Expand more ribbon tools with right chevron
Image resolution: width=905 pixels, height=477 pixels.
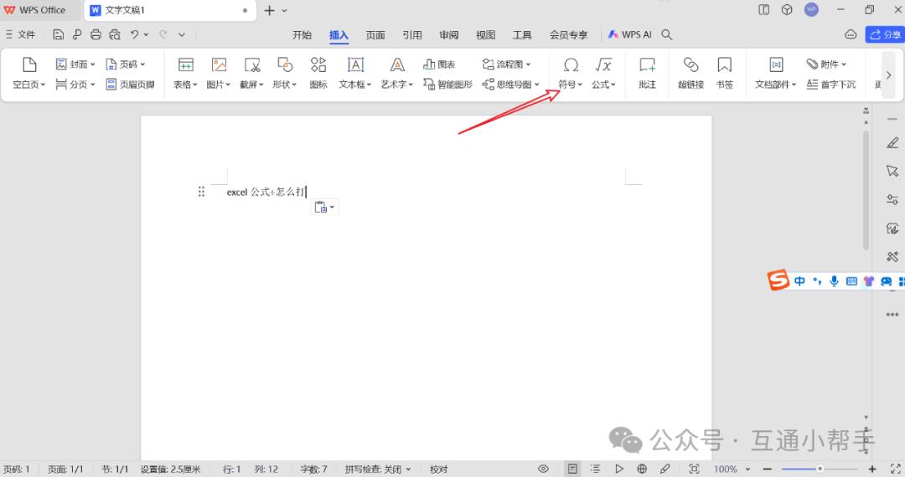click(889, 74)
